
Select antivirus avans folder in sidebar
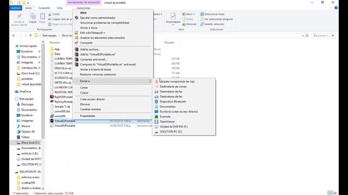(x=30, y=177)
